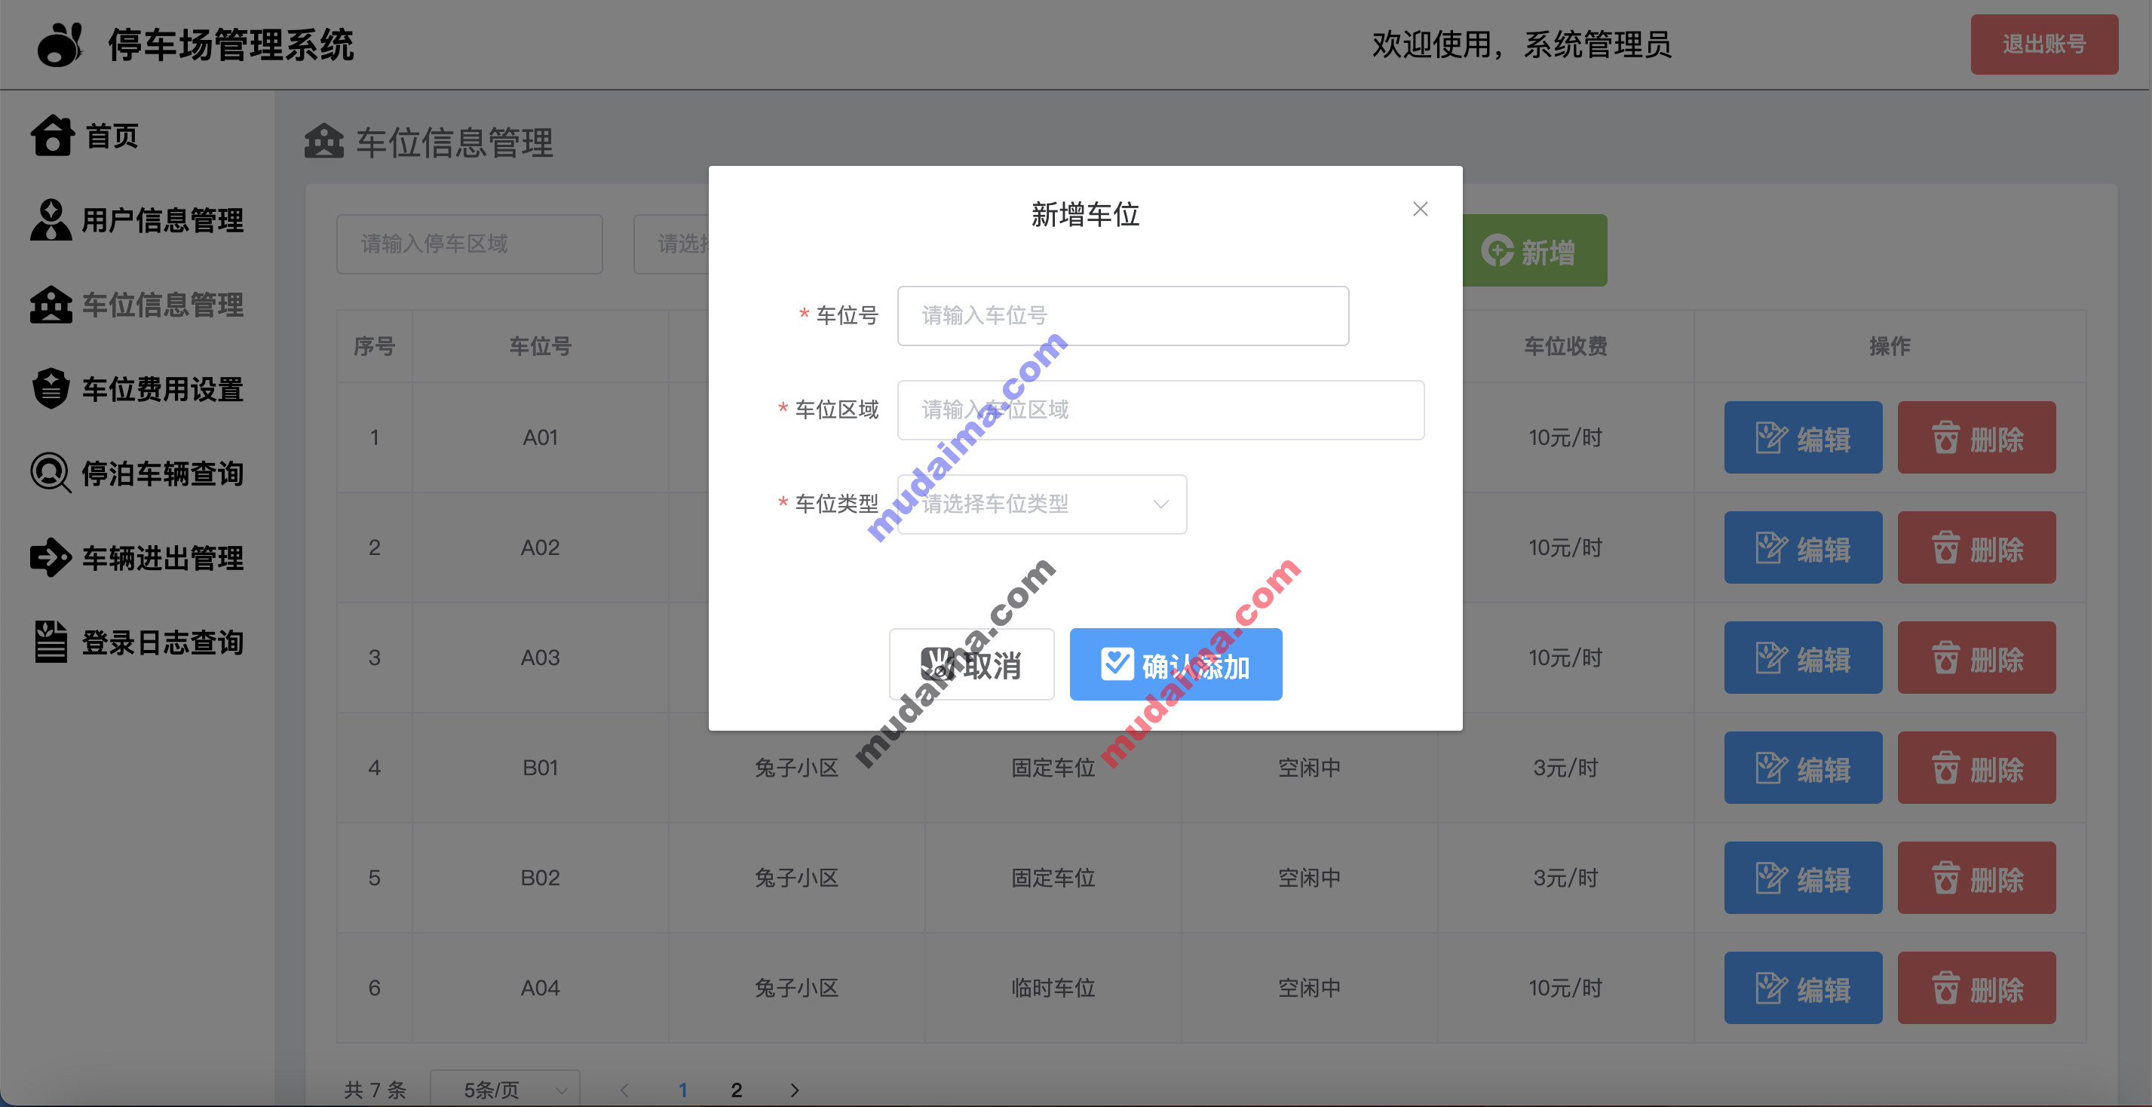Click the shield icon beside 车位费用设置
The image size is (2152, 1107).
click(51, 388)
